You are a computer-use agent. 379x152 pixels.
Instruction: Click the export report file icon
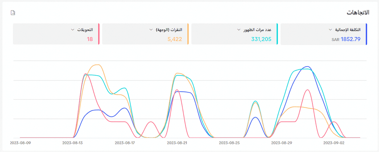click(13, 13)
